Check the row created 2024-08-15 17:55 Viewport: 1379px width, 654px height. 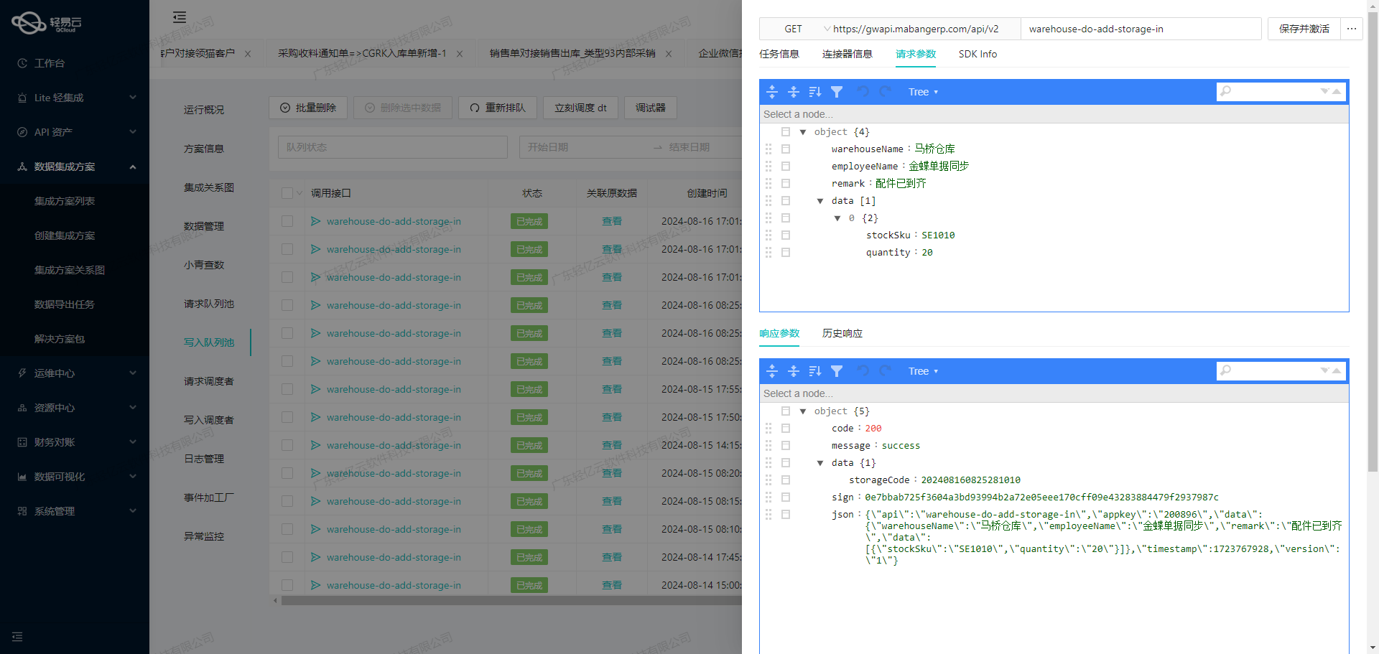pos(287,389)
